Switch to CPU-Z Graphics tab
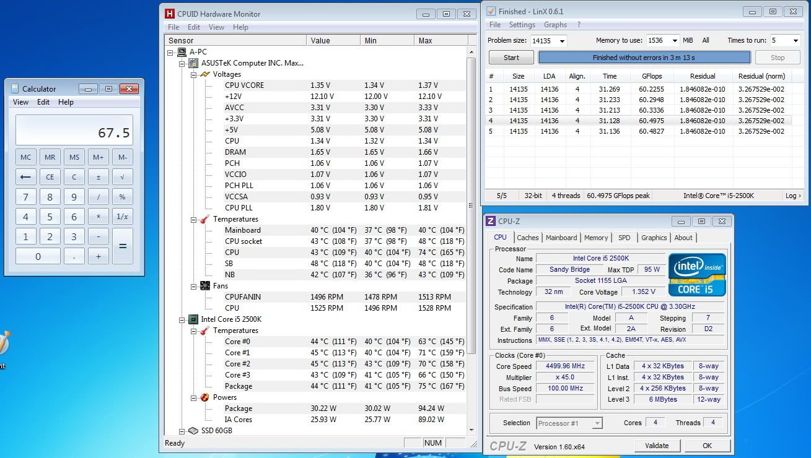Image resolution: width=811 pixels, height=458 pixels. (654, 238)
